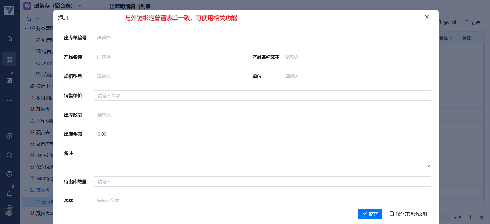Click the 待出库数量 input field
Screen dimensions: 490x224
click(x=262, y=182)
